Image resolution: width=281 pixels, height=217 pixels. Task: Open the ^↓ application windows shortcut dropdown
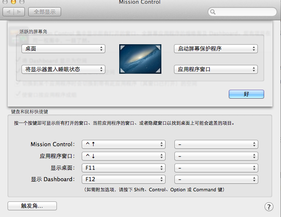[123, 156]
